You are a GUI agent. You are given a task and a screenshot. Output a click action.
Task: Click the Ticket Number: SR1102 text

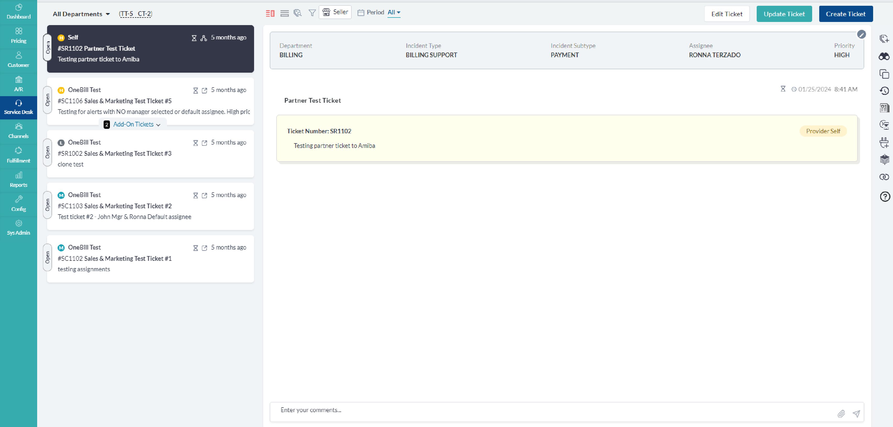(319, 131)
